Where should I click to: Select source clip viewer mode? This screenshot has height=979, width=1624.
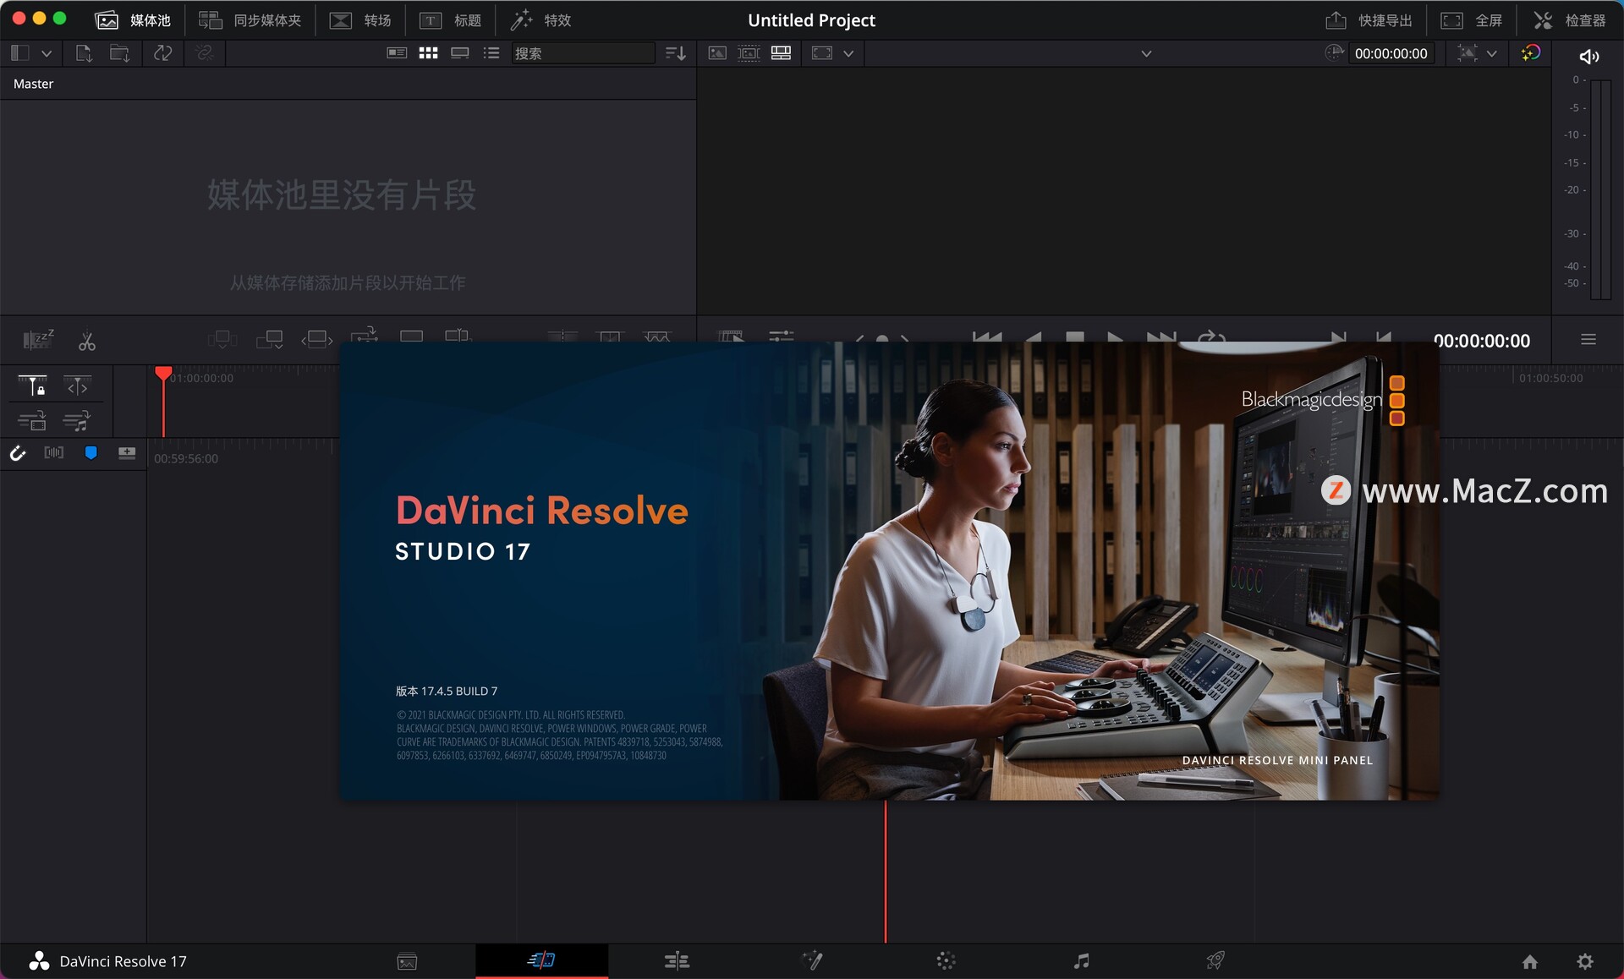[717, 52]
